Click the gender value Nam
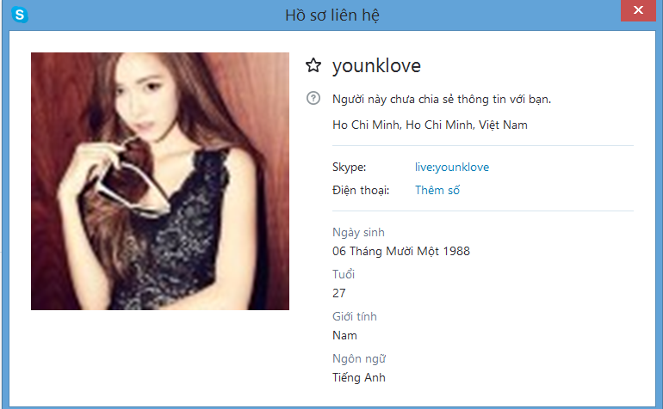The height and width of the screenshot is (409, 663). 344,336
